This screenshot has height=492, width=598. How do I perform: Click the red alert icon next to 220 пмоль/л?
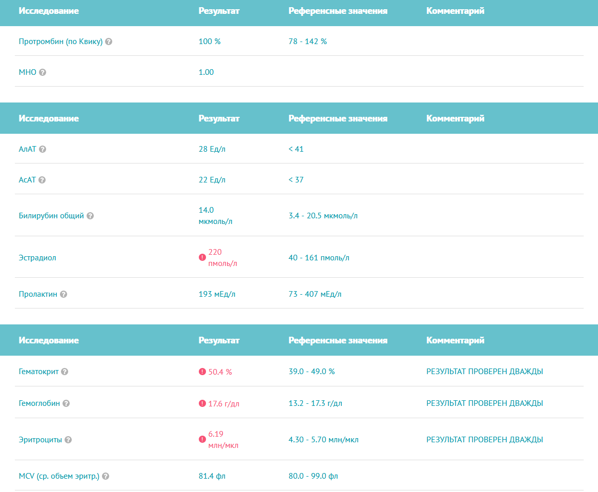pos(202,257)
